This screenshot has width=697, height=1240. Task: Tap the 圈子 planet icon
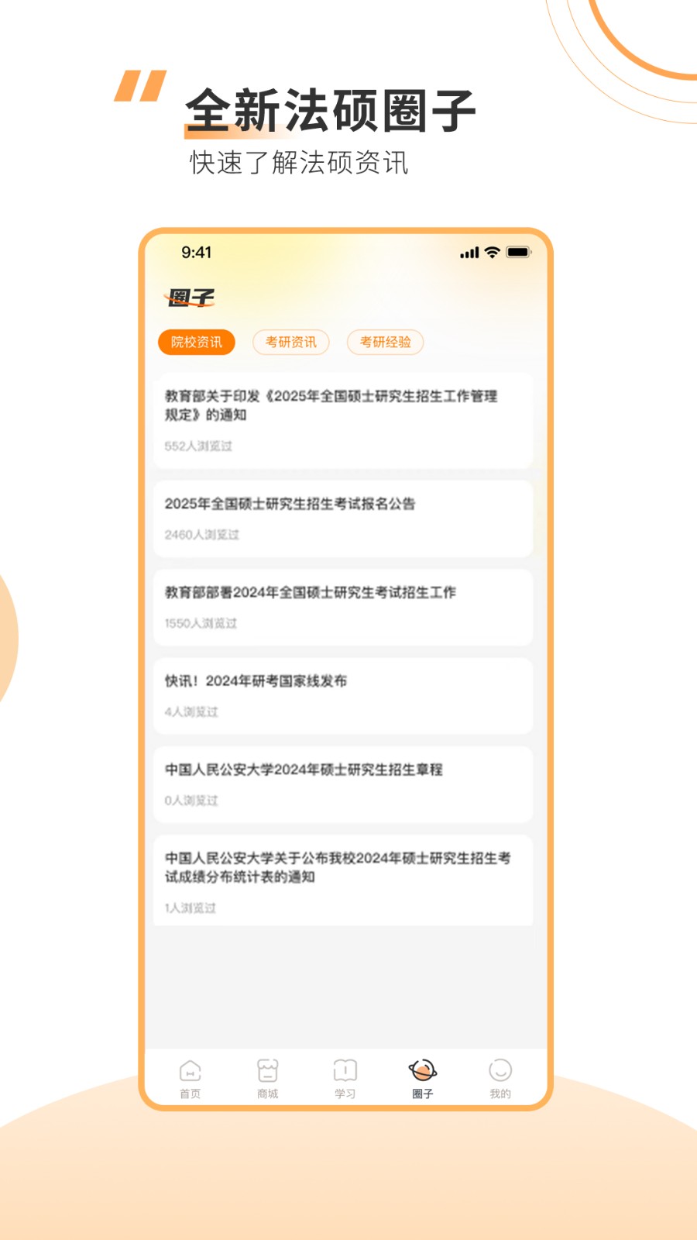tap(423, 1071)
